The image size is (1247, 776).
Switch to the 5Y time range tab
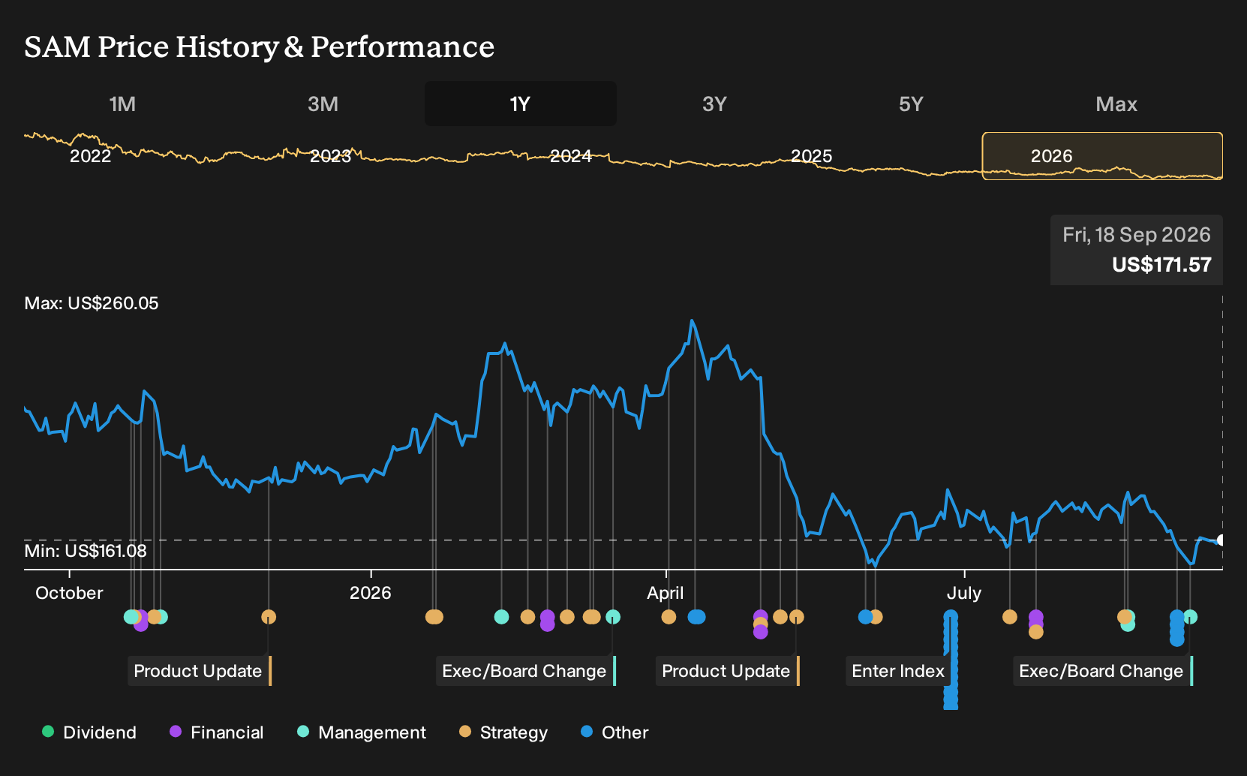pos(911,104)
